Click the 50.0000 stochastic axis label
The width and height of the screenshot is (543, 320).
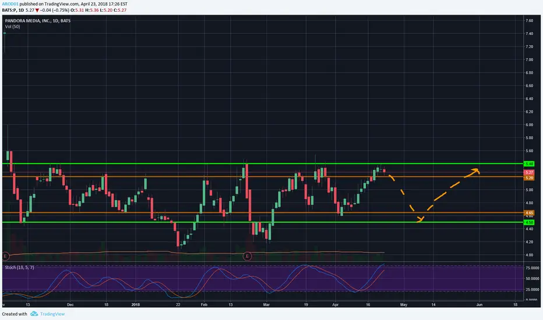[532, 279]
